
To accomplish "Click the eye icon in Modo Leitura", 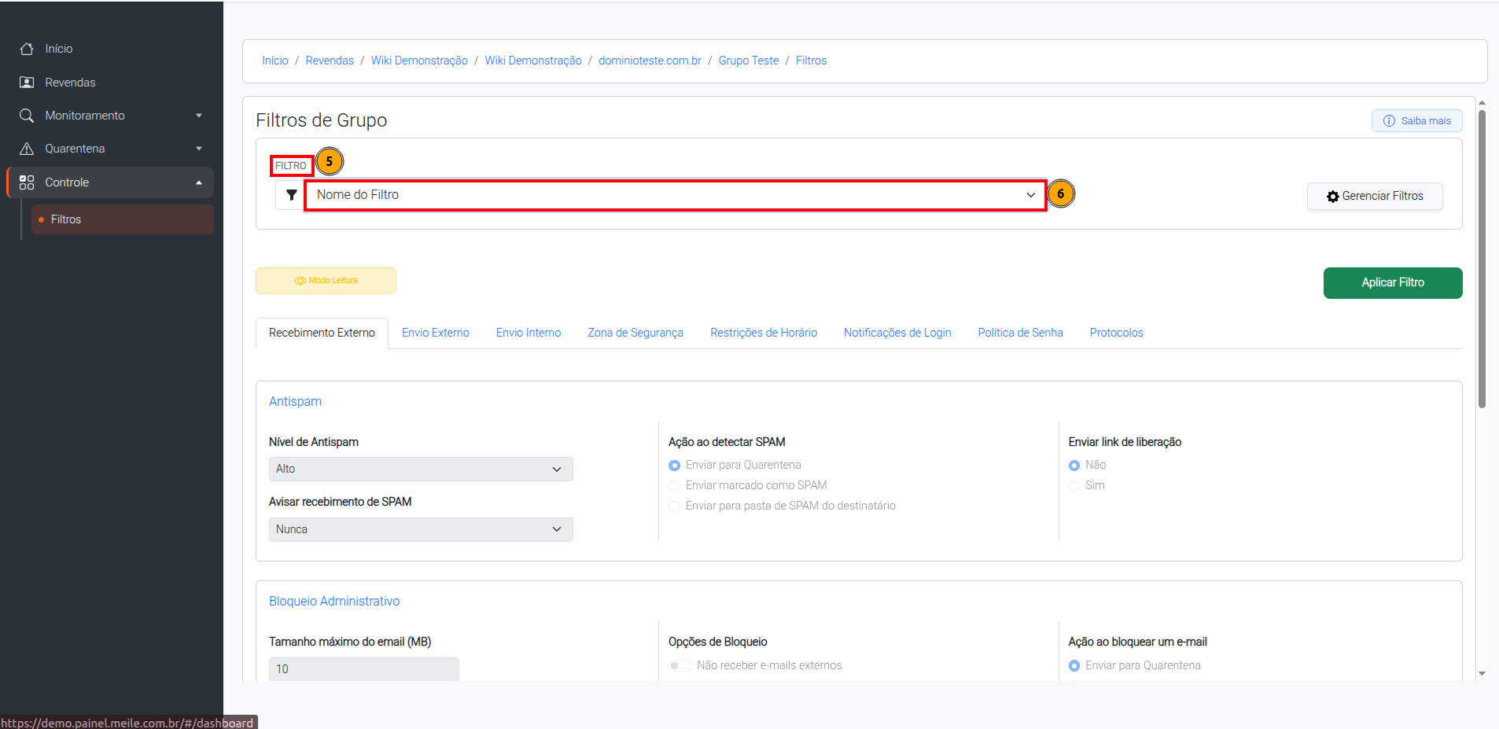I will tap(300, 281).
